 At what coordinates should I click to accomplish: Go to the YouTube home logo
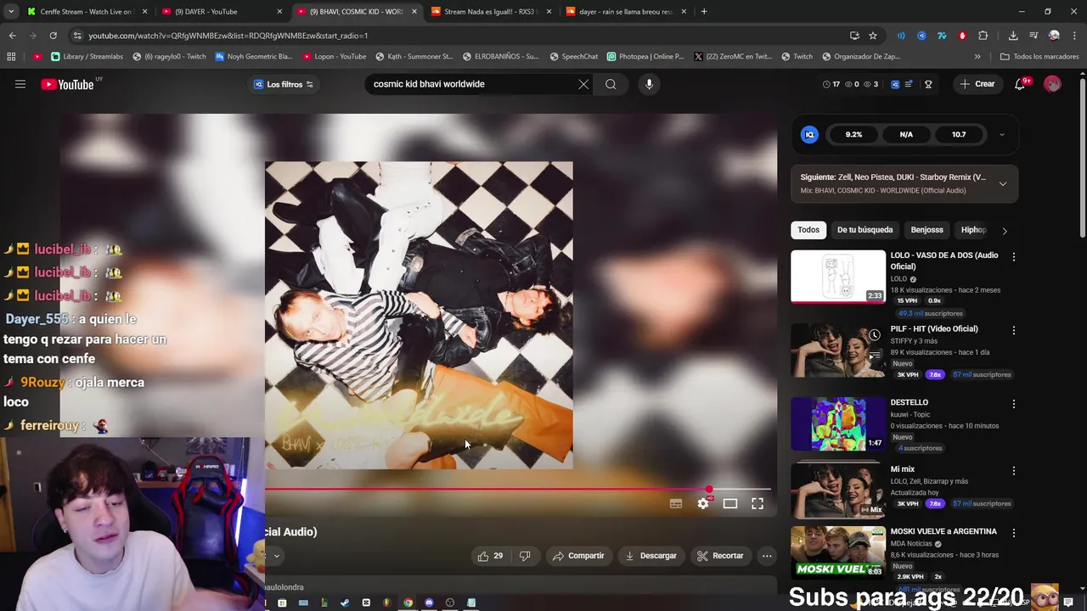point(68,84)
